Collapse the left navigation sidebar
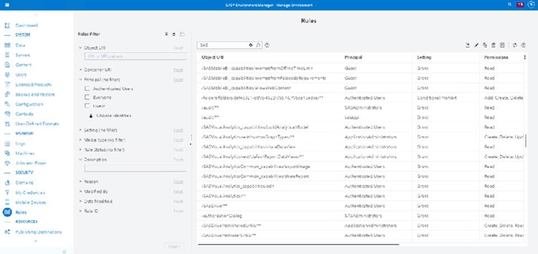 tap(64, 252)
